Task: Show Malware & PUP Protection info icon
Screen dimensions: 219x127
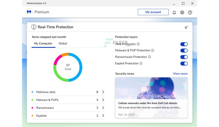Action: [x=153, y=50]
